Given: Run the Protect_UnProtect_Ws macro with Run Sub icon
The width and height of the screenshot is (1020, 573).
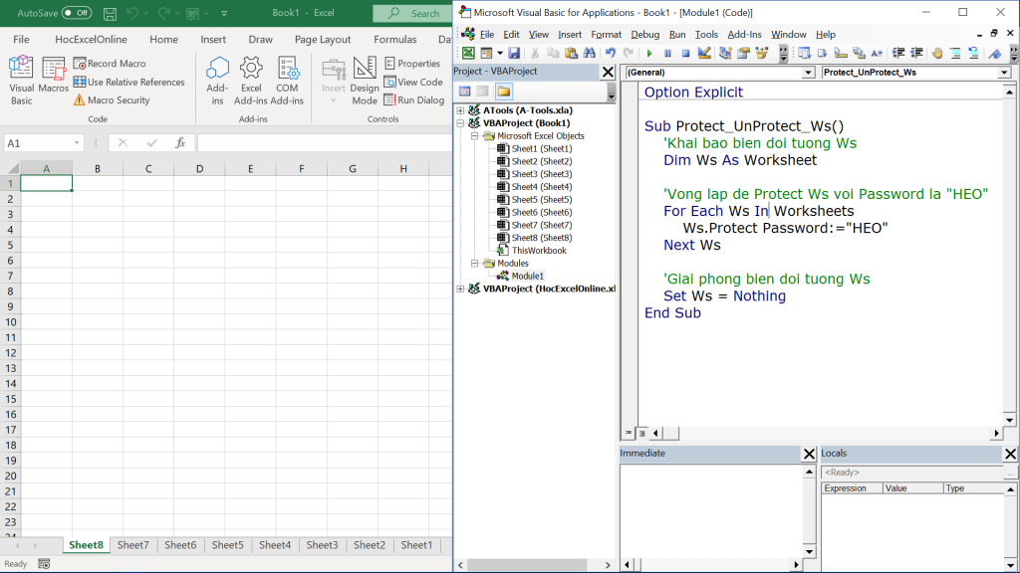Looking at the screenshot, I should tap(647, 52).
